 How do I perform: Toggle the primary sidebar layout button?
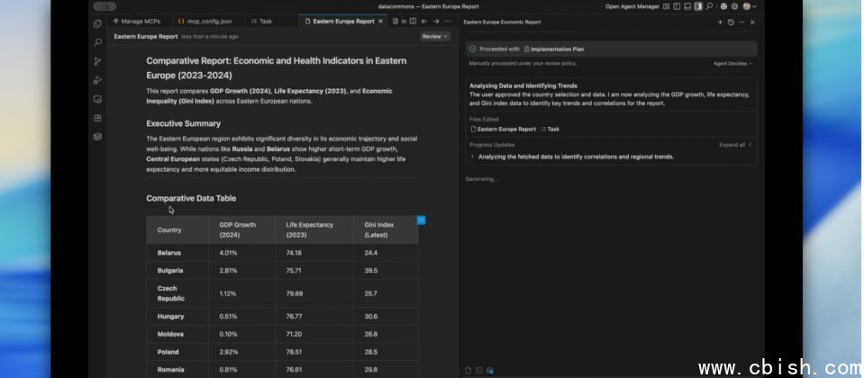tap(675, 6)
